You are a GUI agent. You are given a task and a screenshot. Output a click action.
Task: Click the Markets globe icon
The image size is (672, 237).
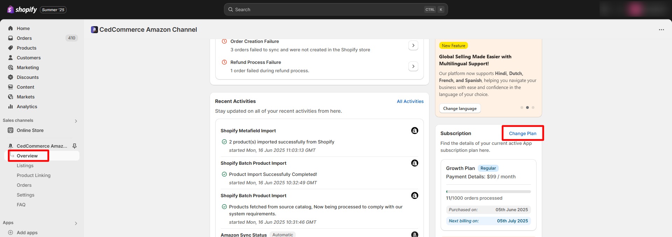[x=10, y=97]
